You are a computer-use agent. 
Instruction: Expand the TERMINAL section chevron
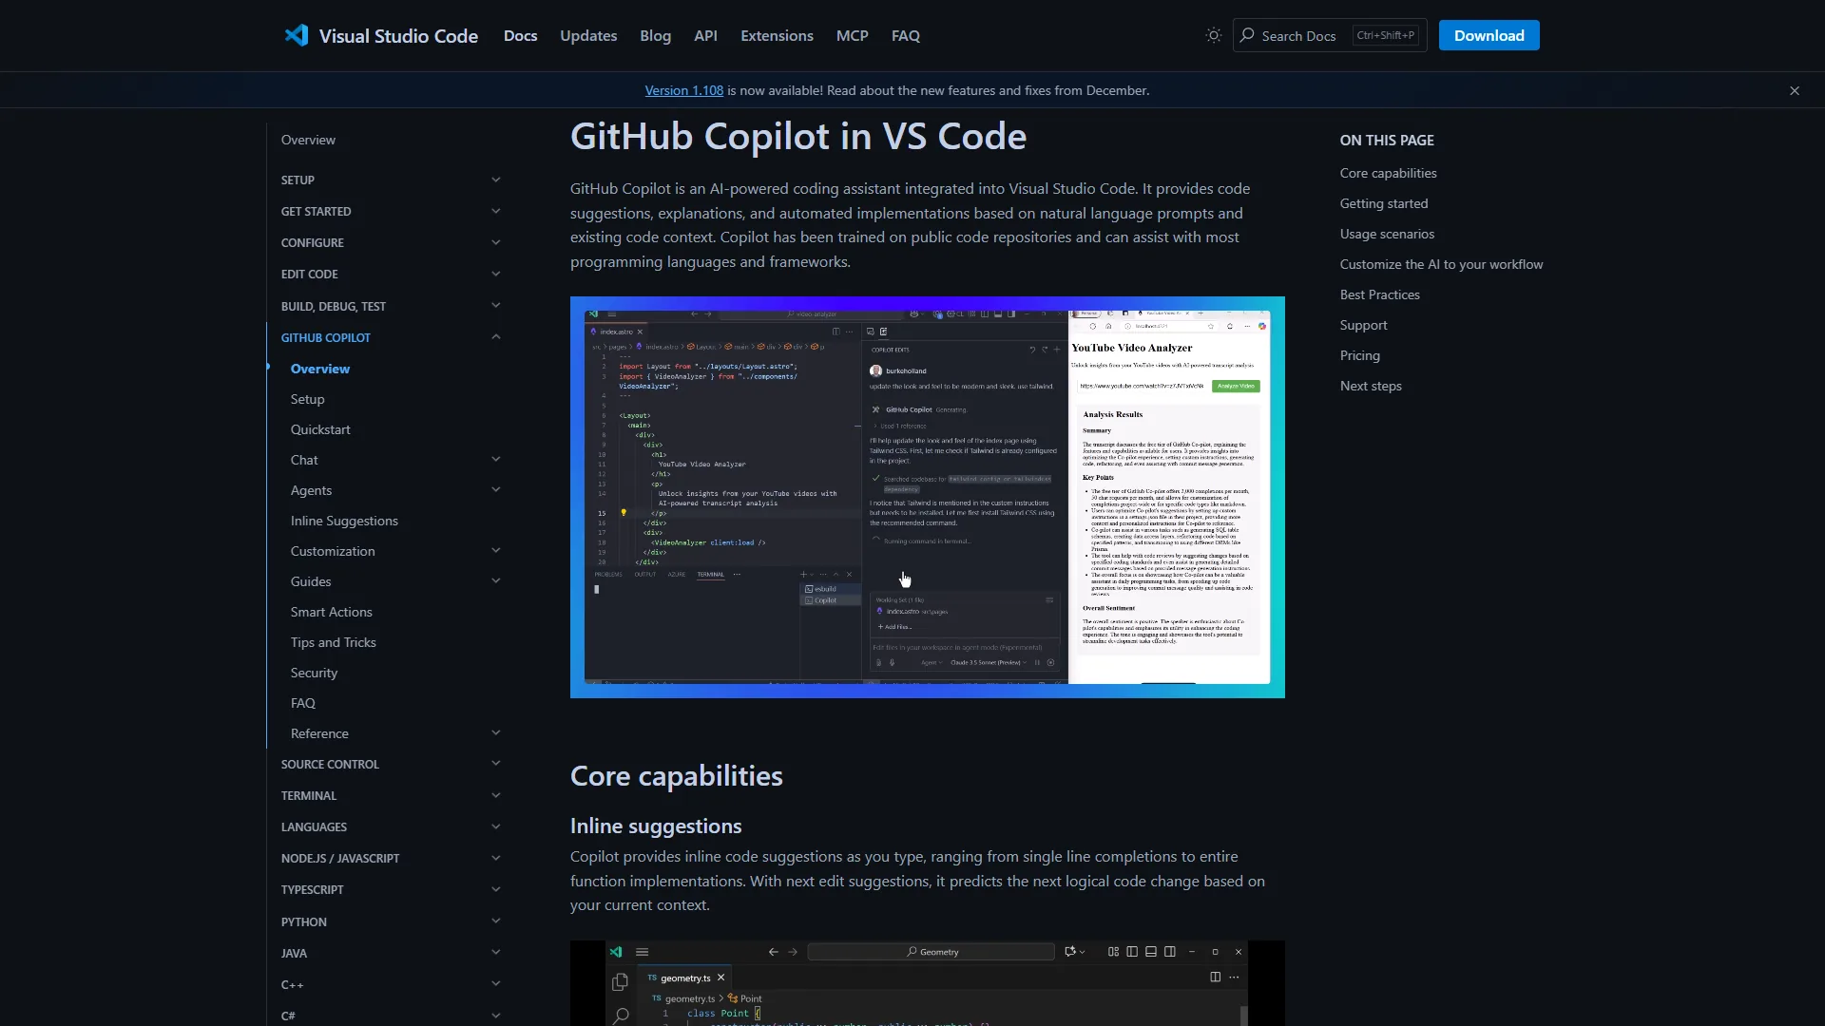(495, 795)
